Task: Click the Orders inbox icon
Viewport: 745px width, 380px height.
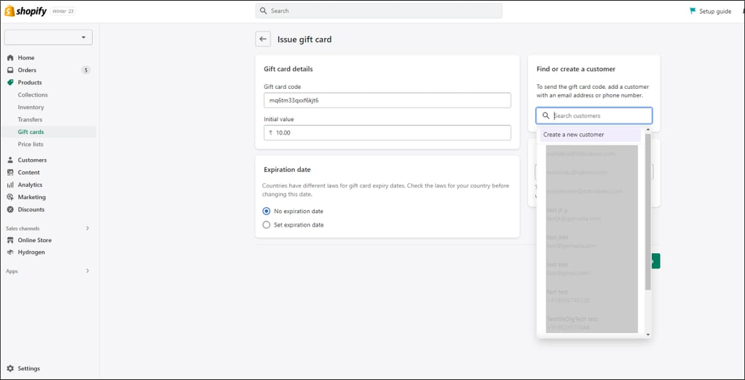Action: click(10, 70)
